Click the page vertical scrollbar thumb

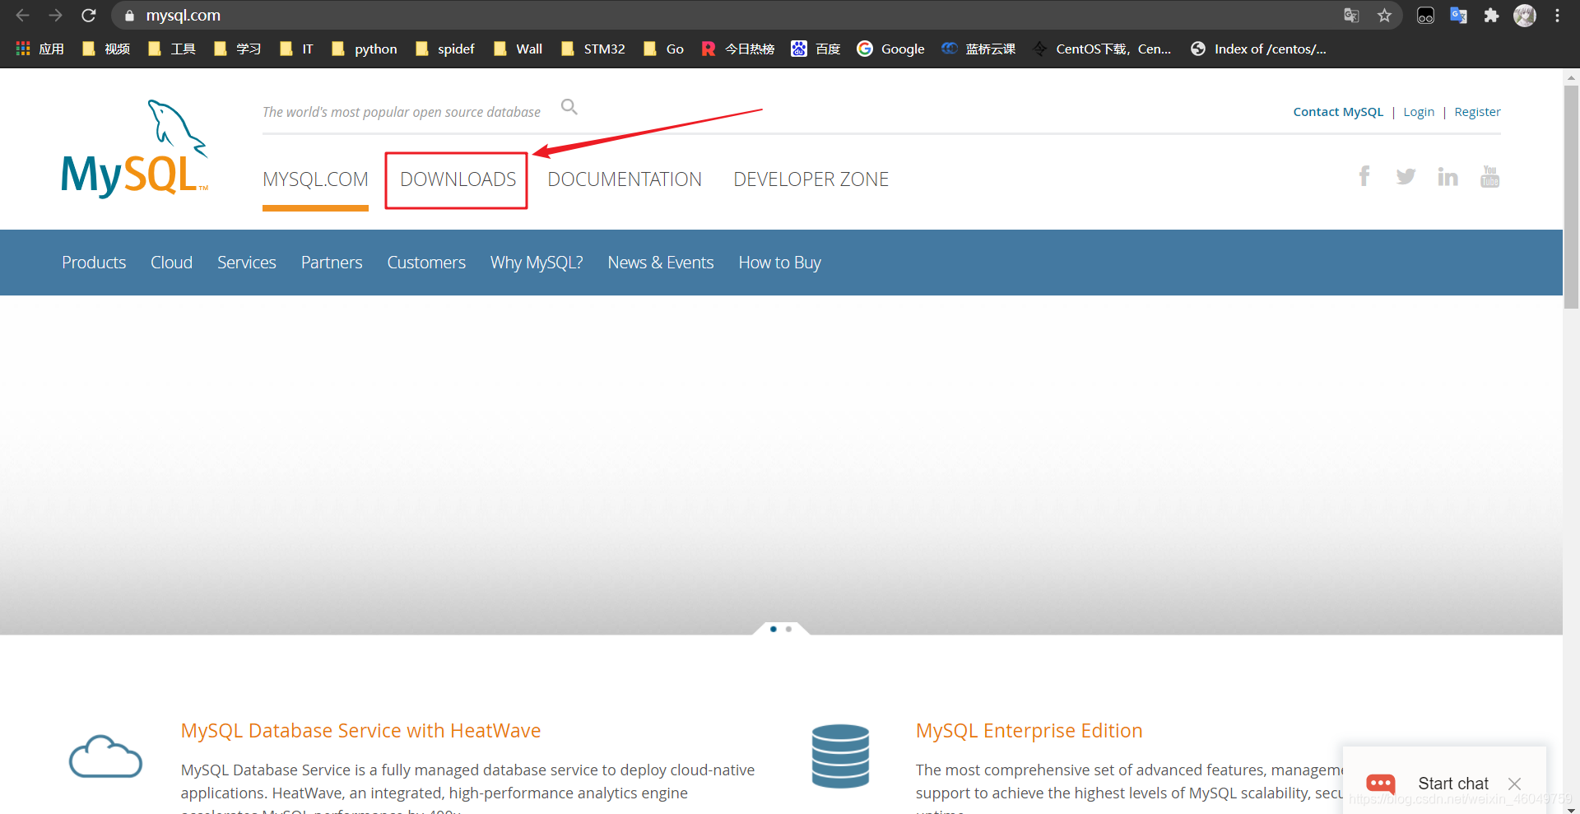(x=1571, y=196)
